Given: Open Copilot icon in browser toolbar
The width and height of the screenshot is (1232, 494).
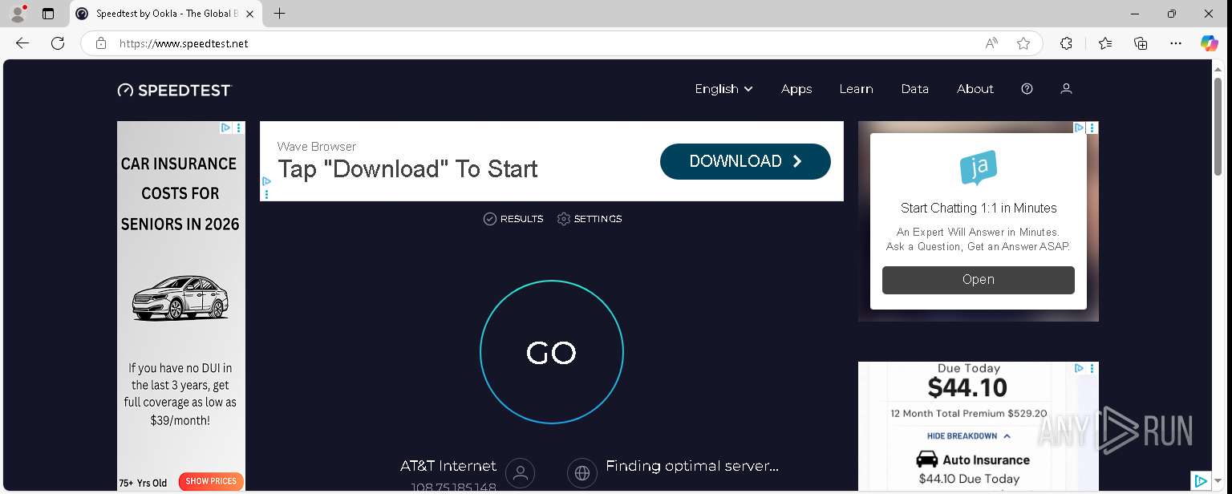Looking at the screenshot, I should coord(1209,43).
